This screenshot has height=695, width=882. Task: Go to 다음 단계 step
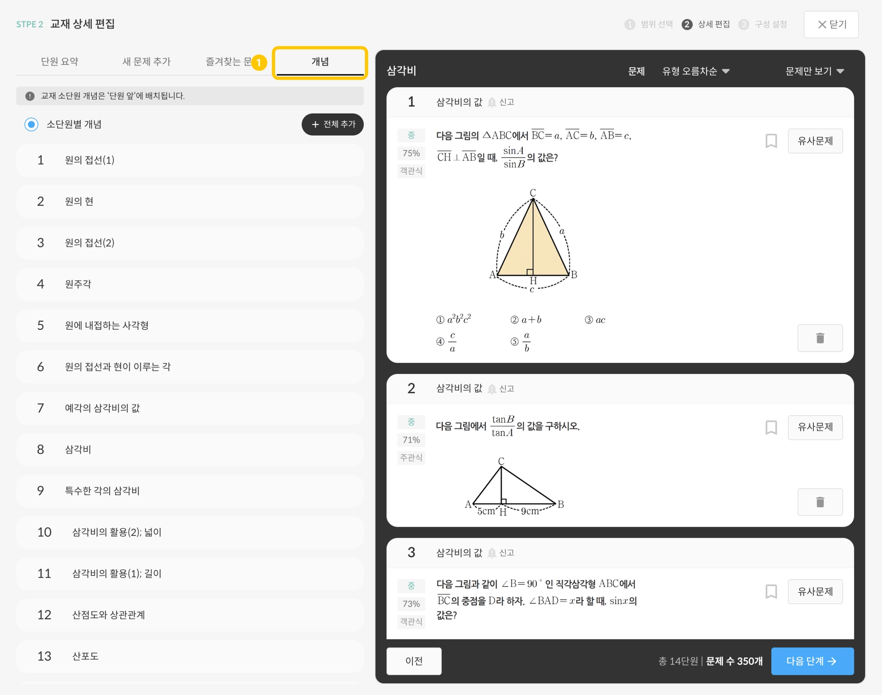coord(812,661)
